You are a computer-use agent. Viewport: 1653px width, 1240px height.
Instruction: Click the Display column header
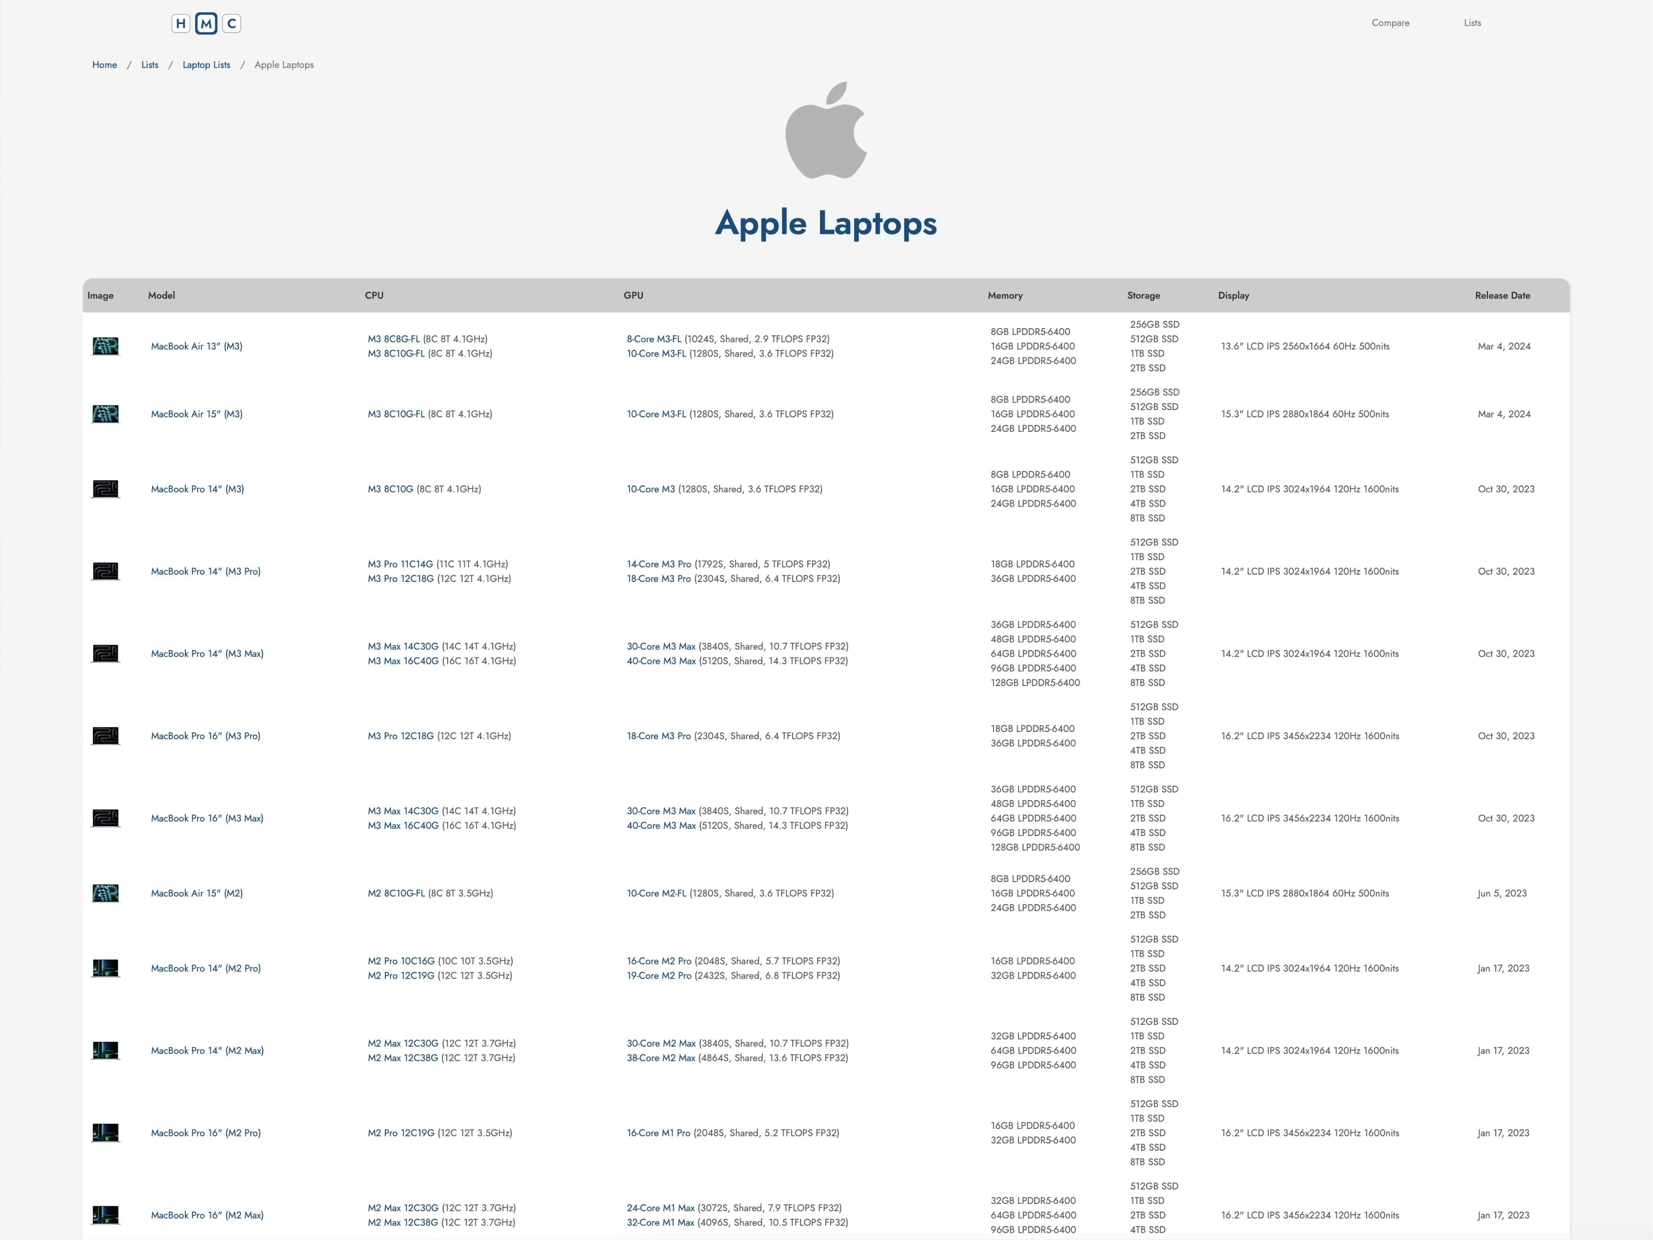(1234, 295)
